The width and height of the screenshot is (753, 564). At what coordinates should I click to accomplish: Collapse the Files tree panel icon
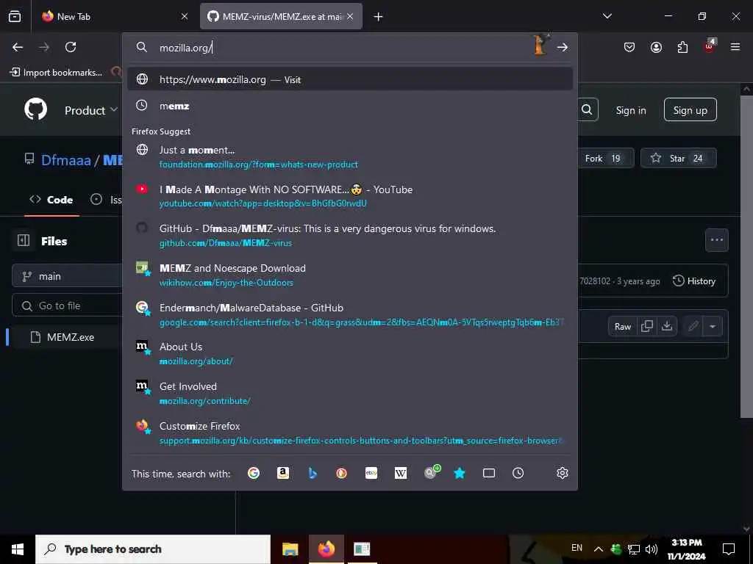click(x=24, y=240)
